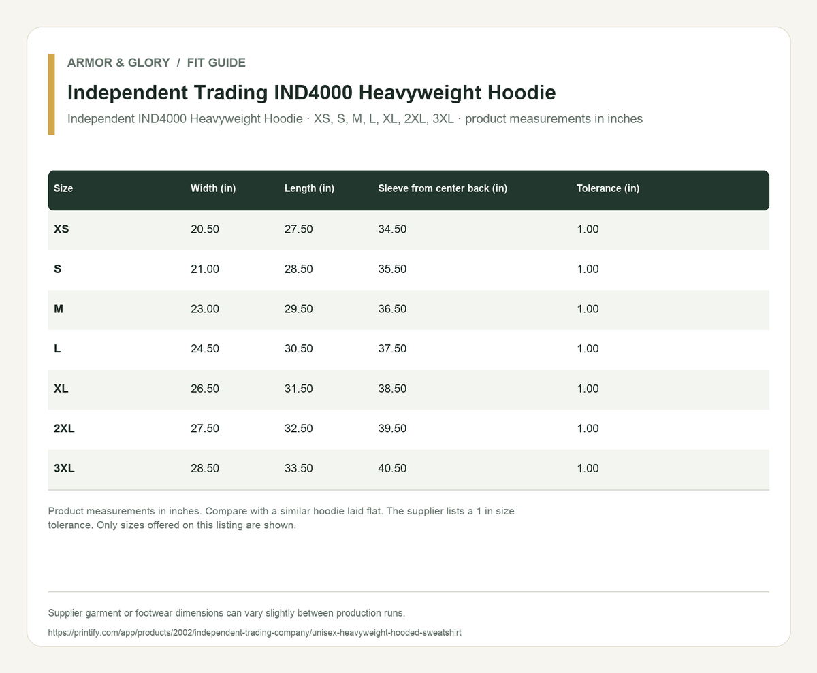Select the 2XL size row label
Screen dimensions: 817x673
[x=64, y=428]
